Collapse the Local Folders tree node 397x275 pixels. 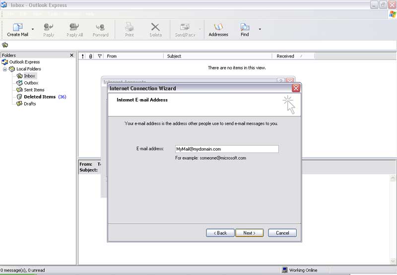tap(4, 69)
